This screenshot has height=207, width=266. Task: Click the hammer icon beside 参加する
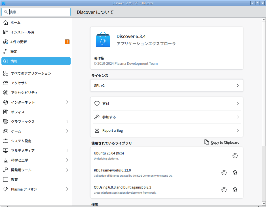(97, 117)
